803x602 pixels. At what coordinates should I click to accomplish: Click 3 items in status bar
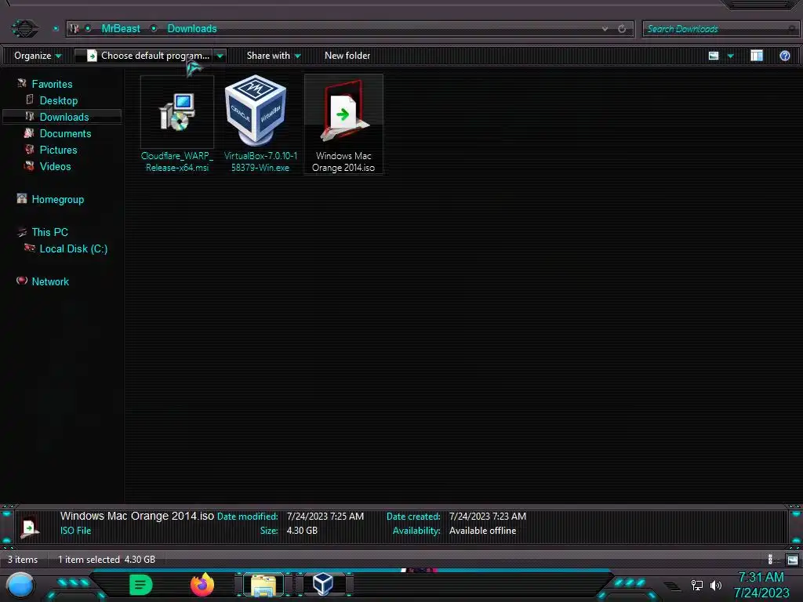pos(23,559)
